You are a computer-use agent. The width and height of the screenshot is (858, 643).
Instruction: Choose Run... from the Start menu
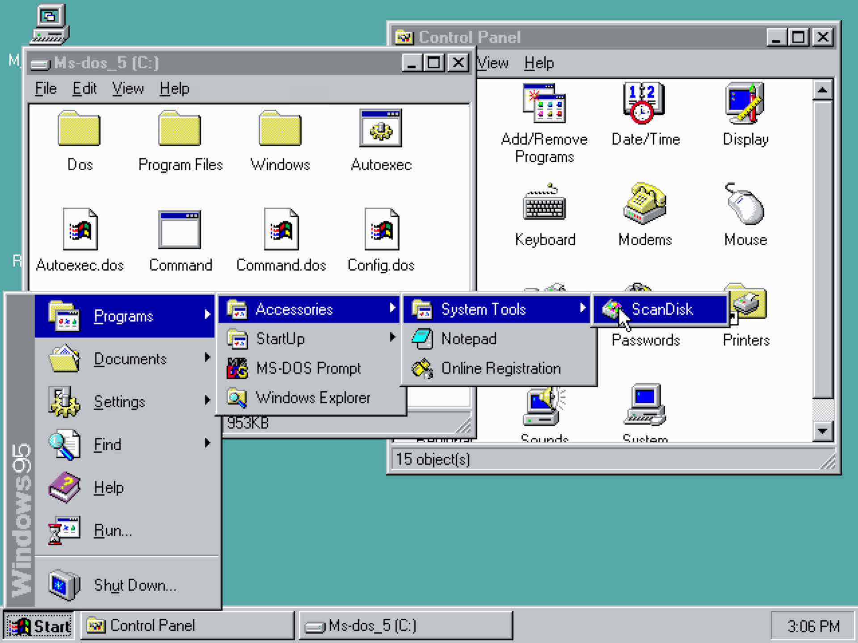tap(127, 530)
